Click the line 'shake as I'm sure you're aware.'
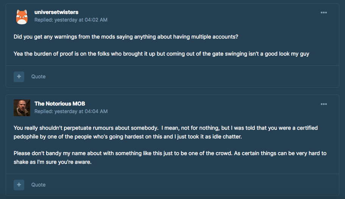Image resolution: width=345 pixels, height=199 pixels. (53, 162)
